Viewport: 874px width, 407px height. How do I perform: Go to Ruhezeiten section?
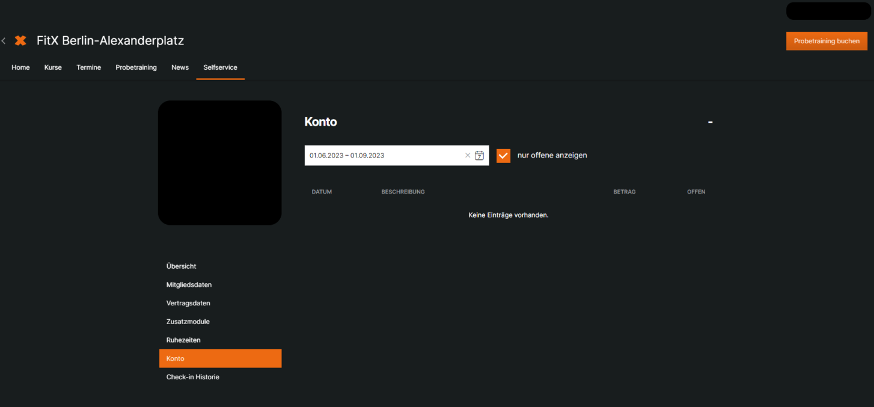coord(183,340)
